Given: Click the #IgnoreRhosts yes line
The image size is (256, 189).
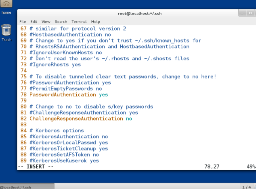Looking at the screenshot, I should 55,65.
